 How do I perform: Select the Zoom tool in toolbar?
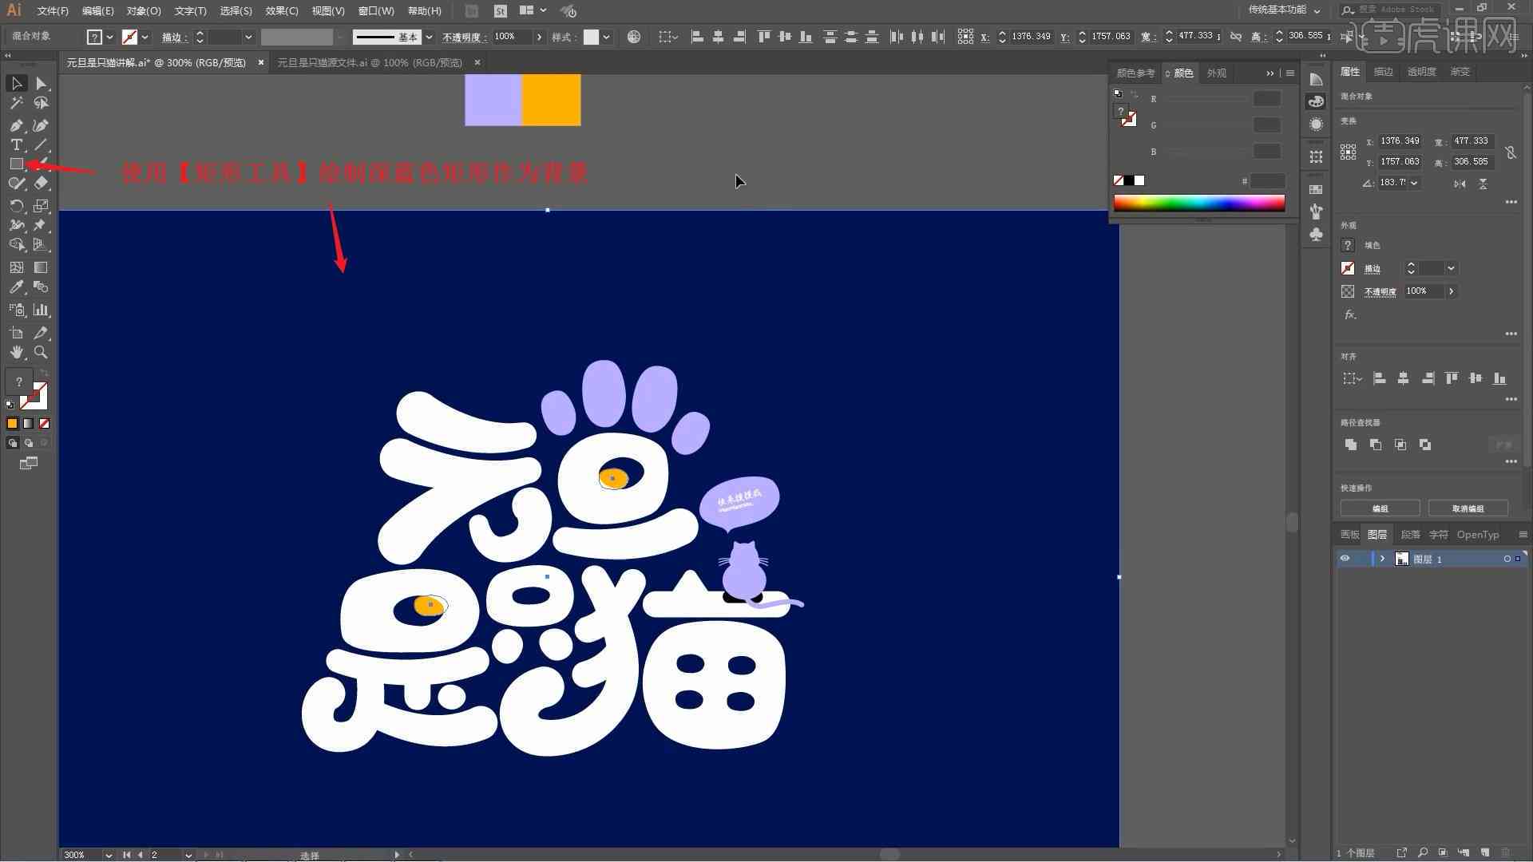click(41, 353)
